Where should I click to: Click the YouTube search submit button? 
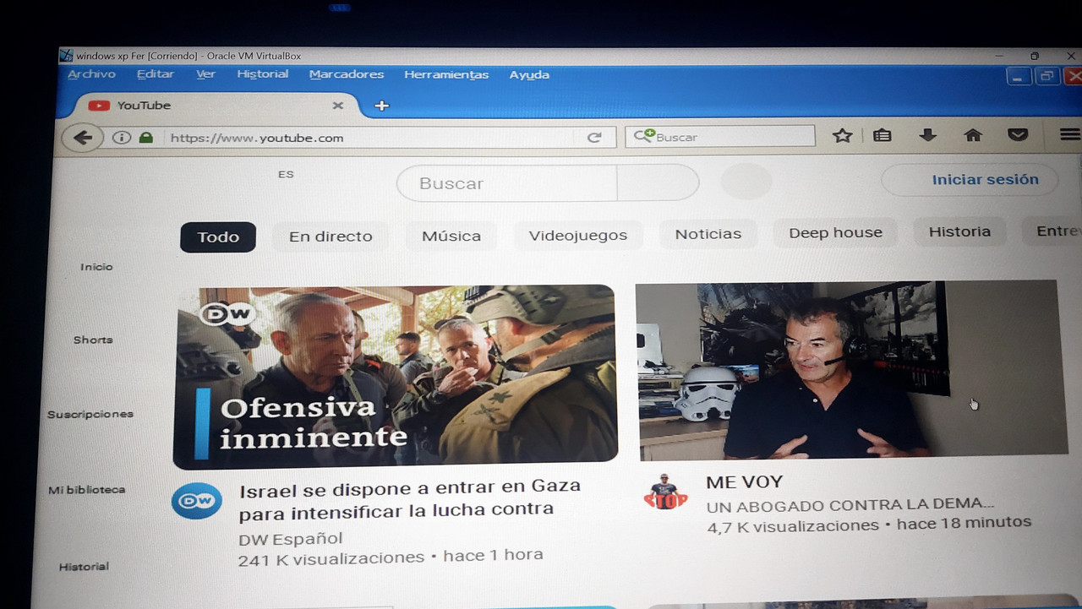[x=658, y=182]
